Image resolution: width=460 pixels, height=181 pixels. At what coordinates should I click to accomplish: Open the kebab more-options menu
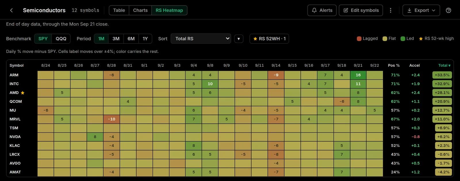tap(390, 10)
